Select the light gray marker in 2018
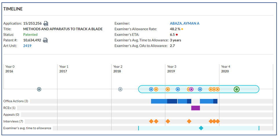278x137 pixels. [120, 89]
